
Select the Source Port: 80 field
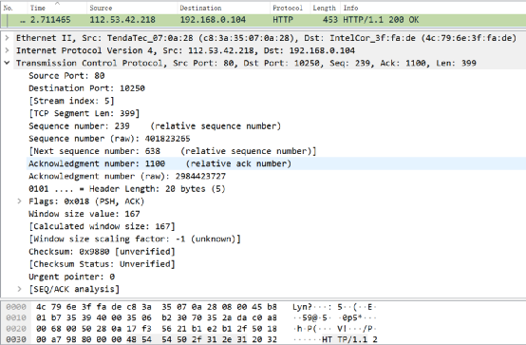point(66,76)
